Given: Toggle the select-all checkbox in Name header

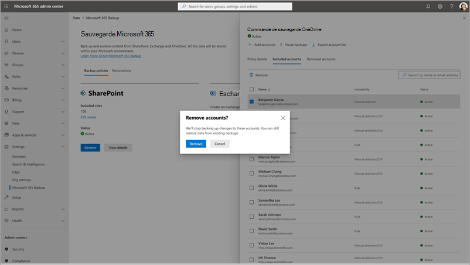Looking at the screenshot, I should pyautogui.click(x=251, y=89).
